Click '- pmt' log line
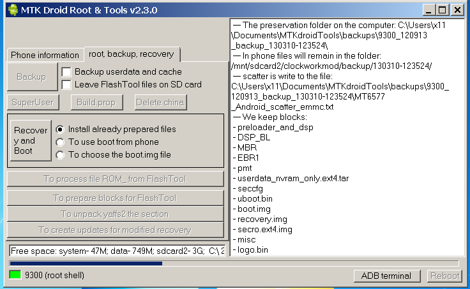The image size is (470, 289). coord(243,168)
